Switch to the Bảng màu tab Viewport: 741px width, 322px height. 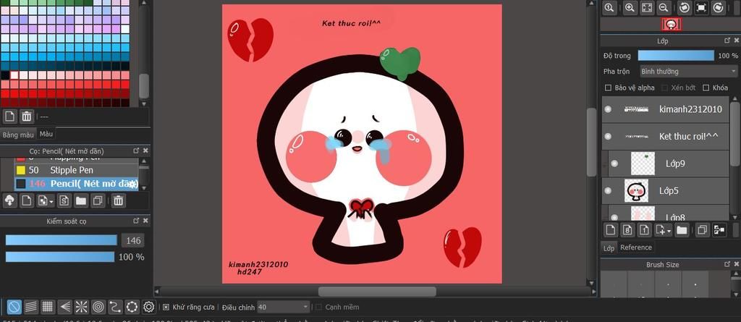tap(18, 135)
